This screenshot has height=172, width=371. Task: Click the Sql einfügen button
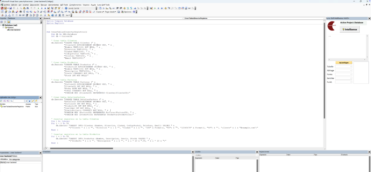[x=344, y=63]
